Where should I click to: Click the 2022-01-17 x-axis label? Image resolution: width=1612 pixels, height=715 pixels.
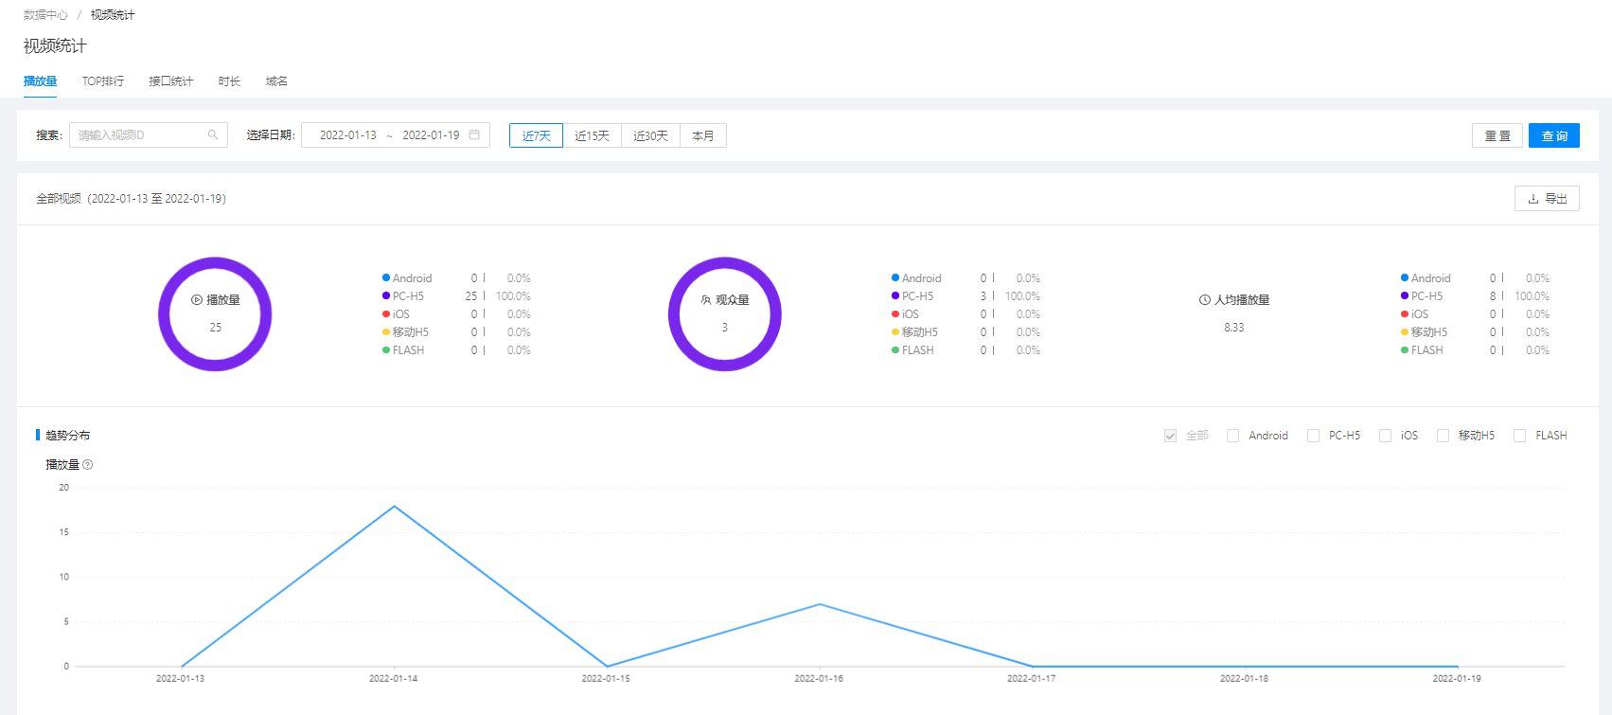[x=1032, y=679]
